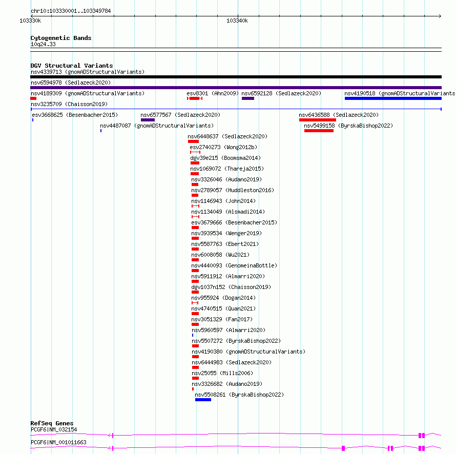The height and width of the screenshot is (454, 456).
Task: Select nsv6448637 (Sedlazeck2020) label
Action: pyautogui.click(x=227, y=136)
